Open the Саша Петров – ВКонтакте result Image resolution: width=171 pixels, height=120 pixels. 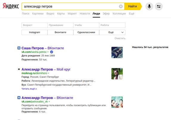pyautogui.click(x=43, y=48)
